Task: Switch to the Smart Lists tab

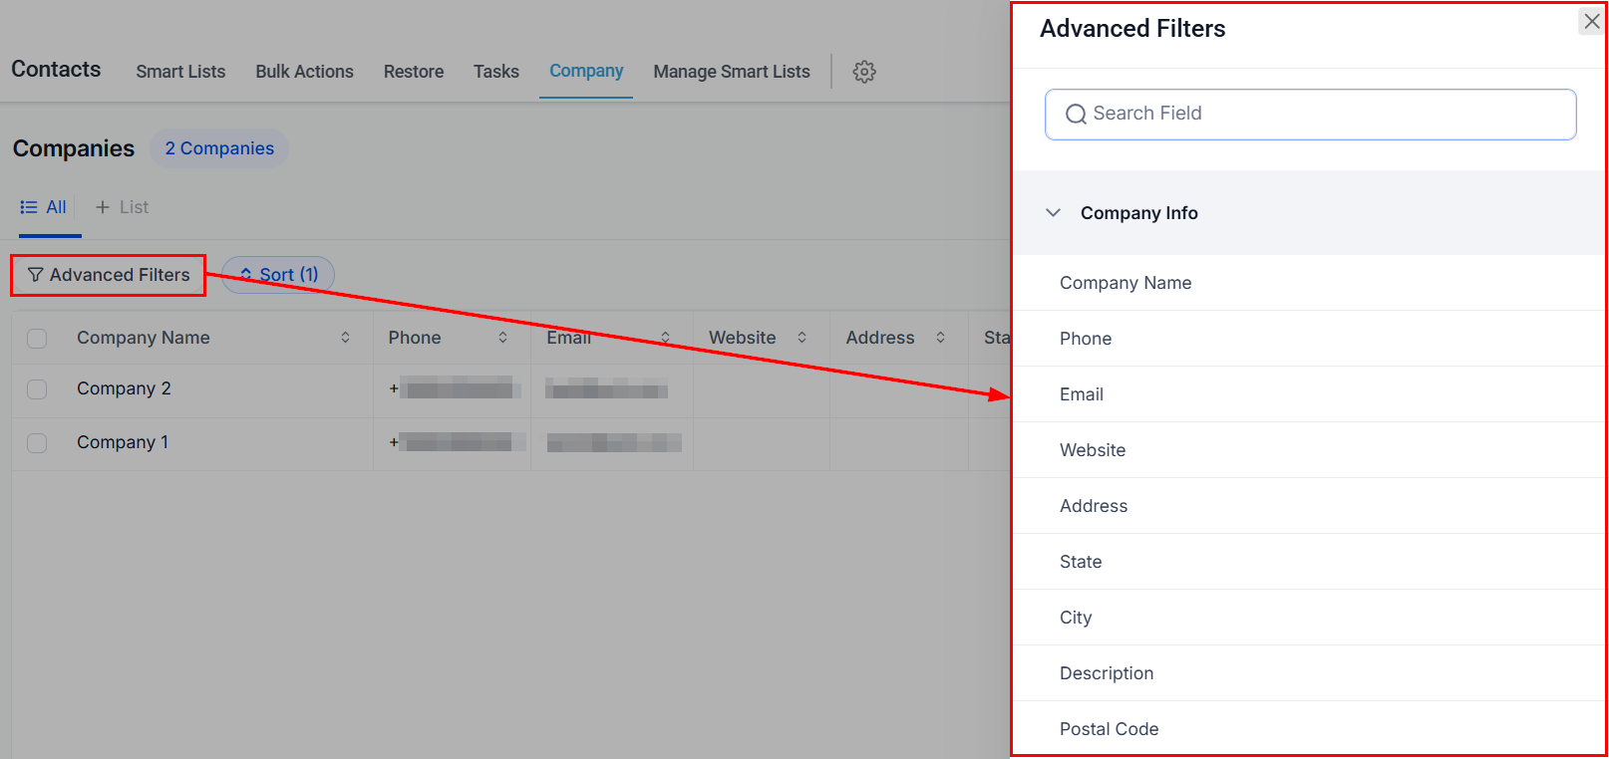Action: click(180, 72)
